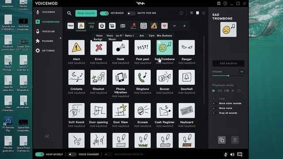Play the Door opening sound tile
283x159 pixels.
click(98, 110)
